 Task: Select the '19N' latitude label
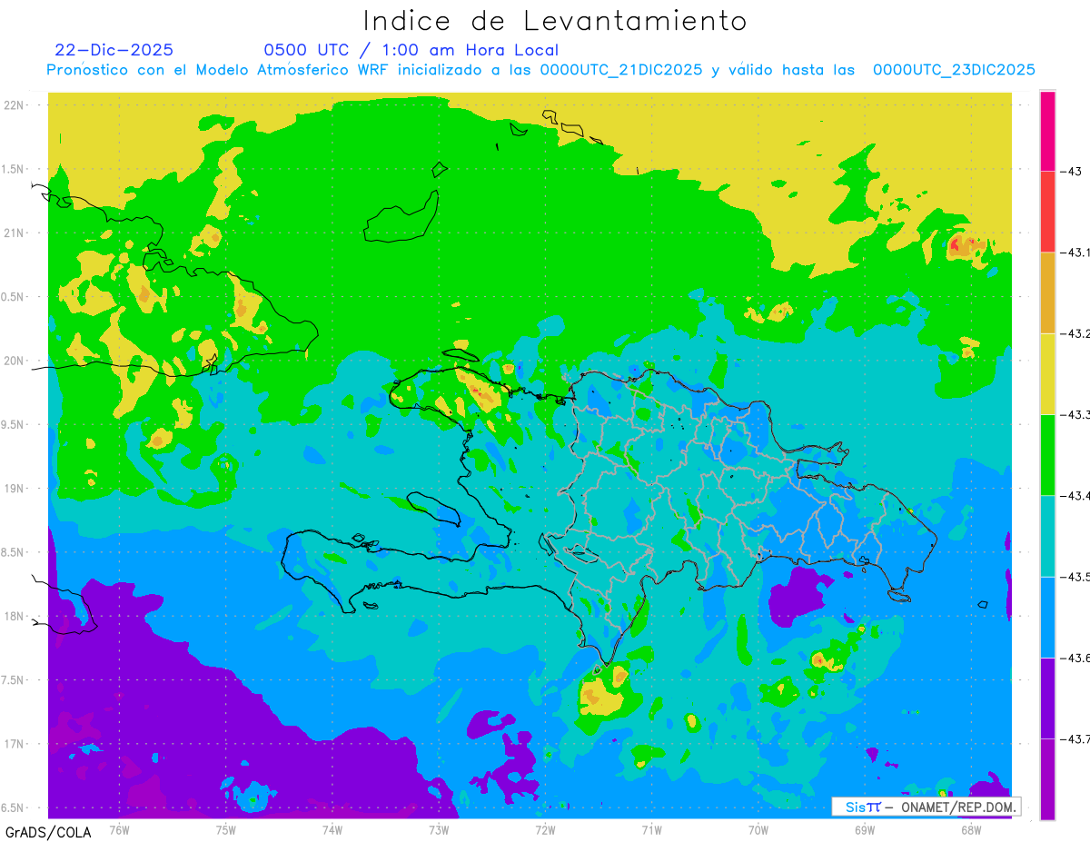(14, 489)
